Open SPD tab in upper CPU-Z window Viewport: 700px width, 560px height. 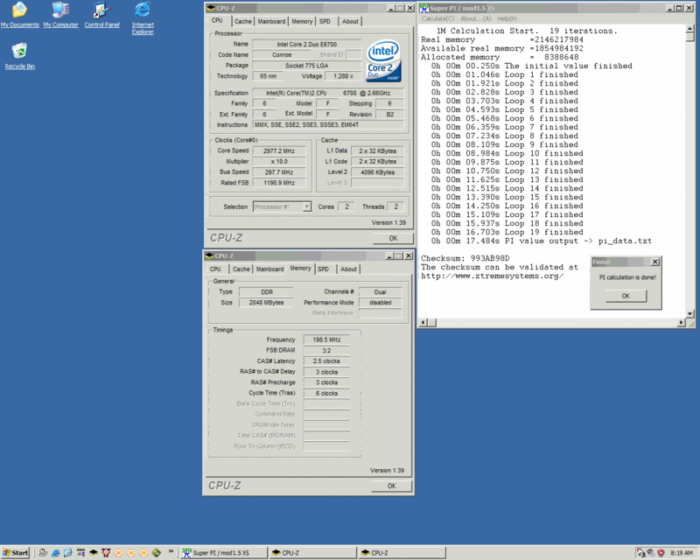(x=325, y=21)
